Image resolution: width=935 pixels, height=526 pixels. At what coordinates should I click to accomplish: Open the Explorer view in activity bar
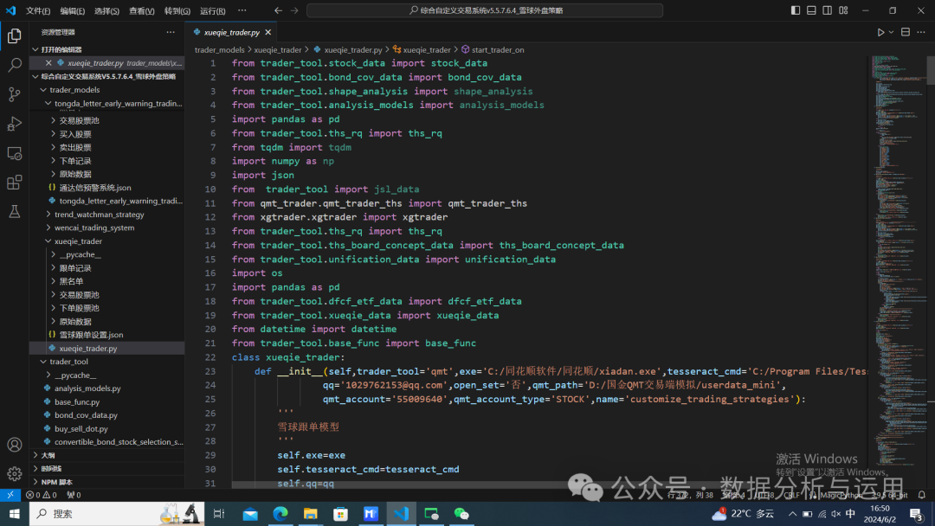(x=15, y=36)
